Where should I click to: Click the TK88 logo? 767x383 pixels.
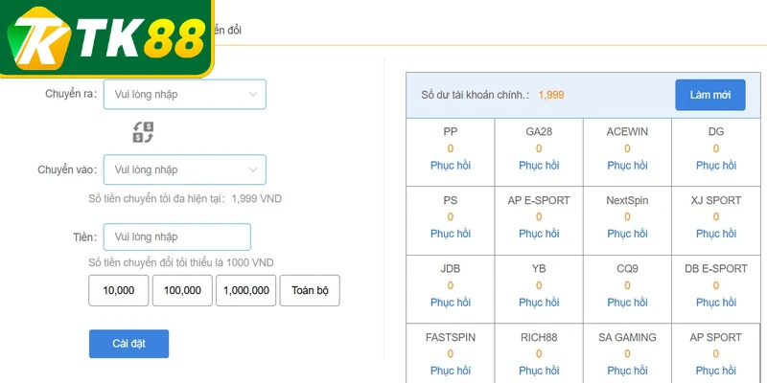(x=106, y=38)
